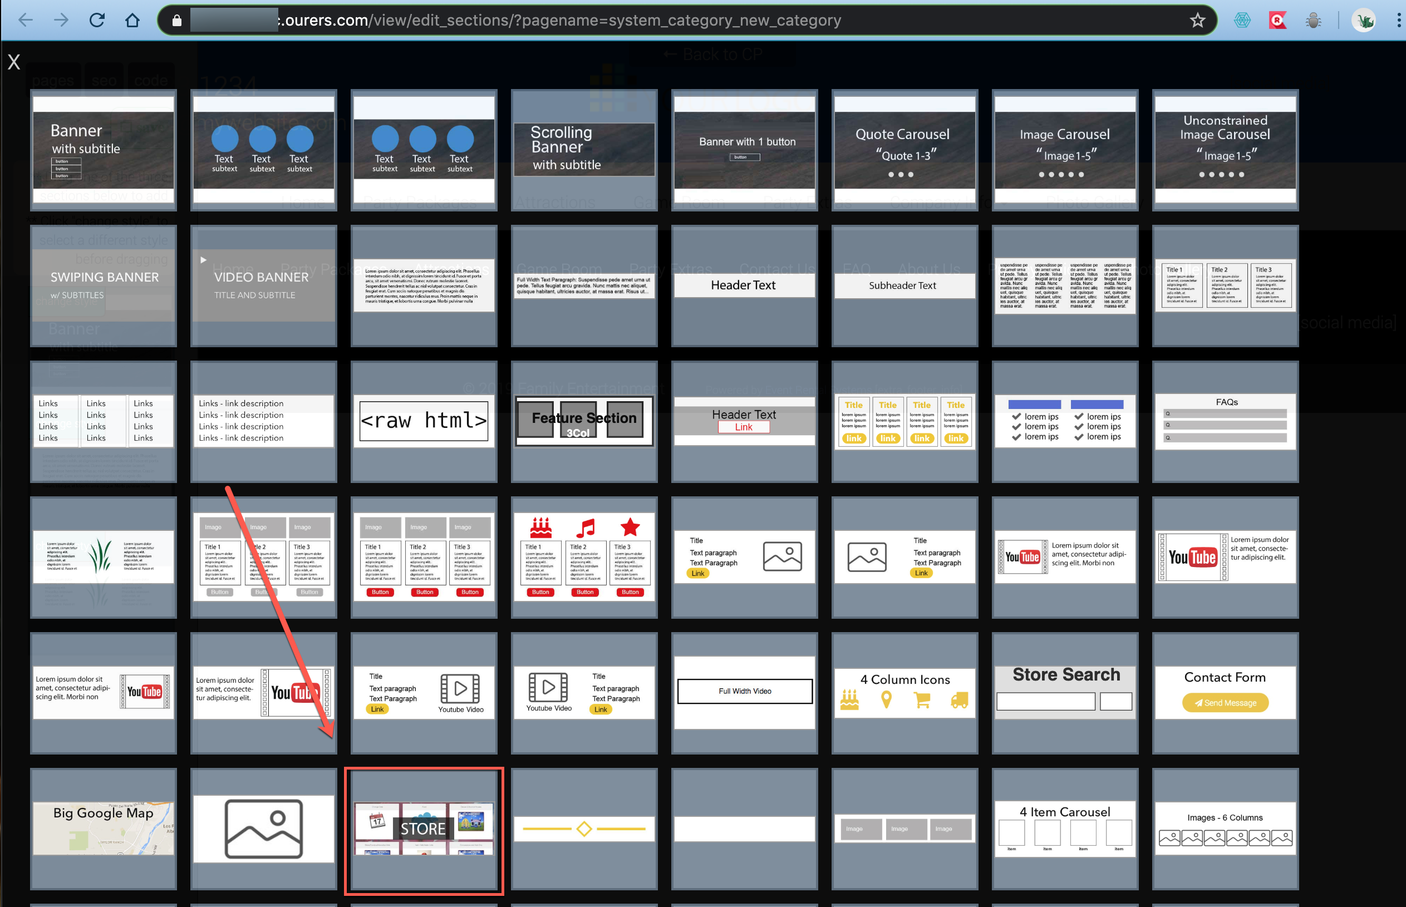This screenshot has height=907, width=1406.
Task: Select the 4 Item Carousel section
Action: [1065, 829]
